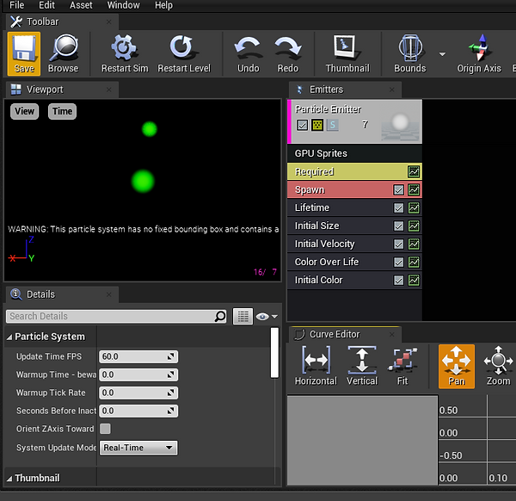Open graph icon for Required module
Viewport: 516px width, 501px height.
(414, 171)
